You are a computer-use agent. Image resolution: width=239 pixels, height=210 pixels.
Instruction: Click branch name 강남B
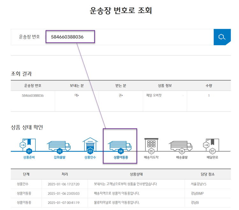pos(195,203)
